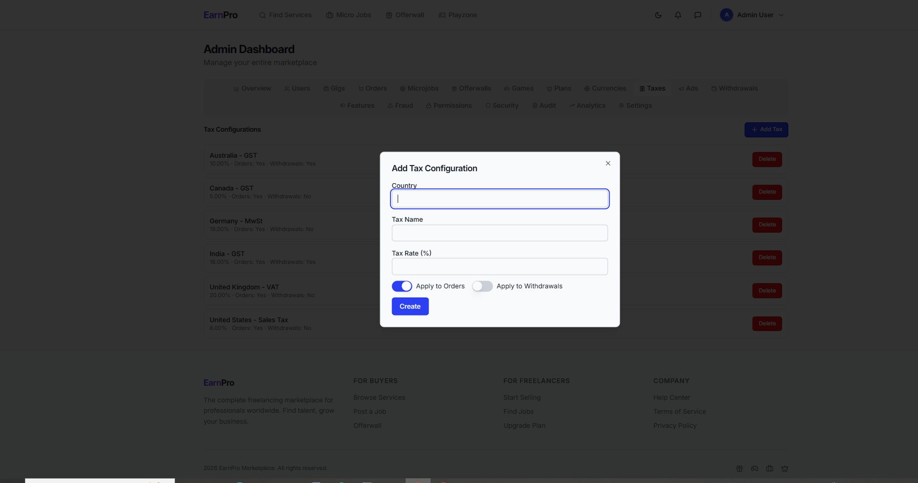Image resolution: width=918 pixels, height=483 pixels.
Task: Open notifications bell in the header
Action: 678,15
